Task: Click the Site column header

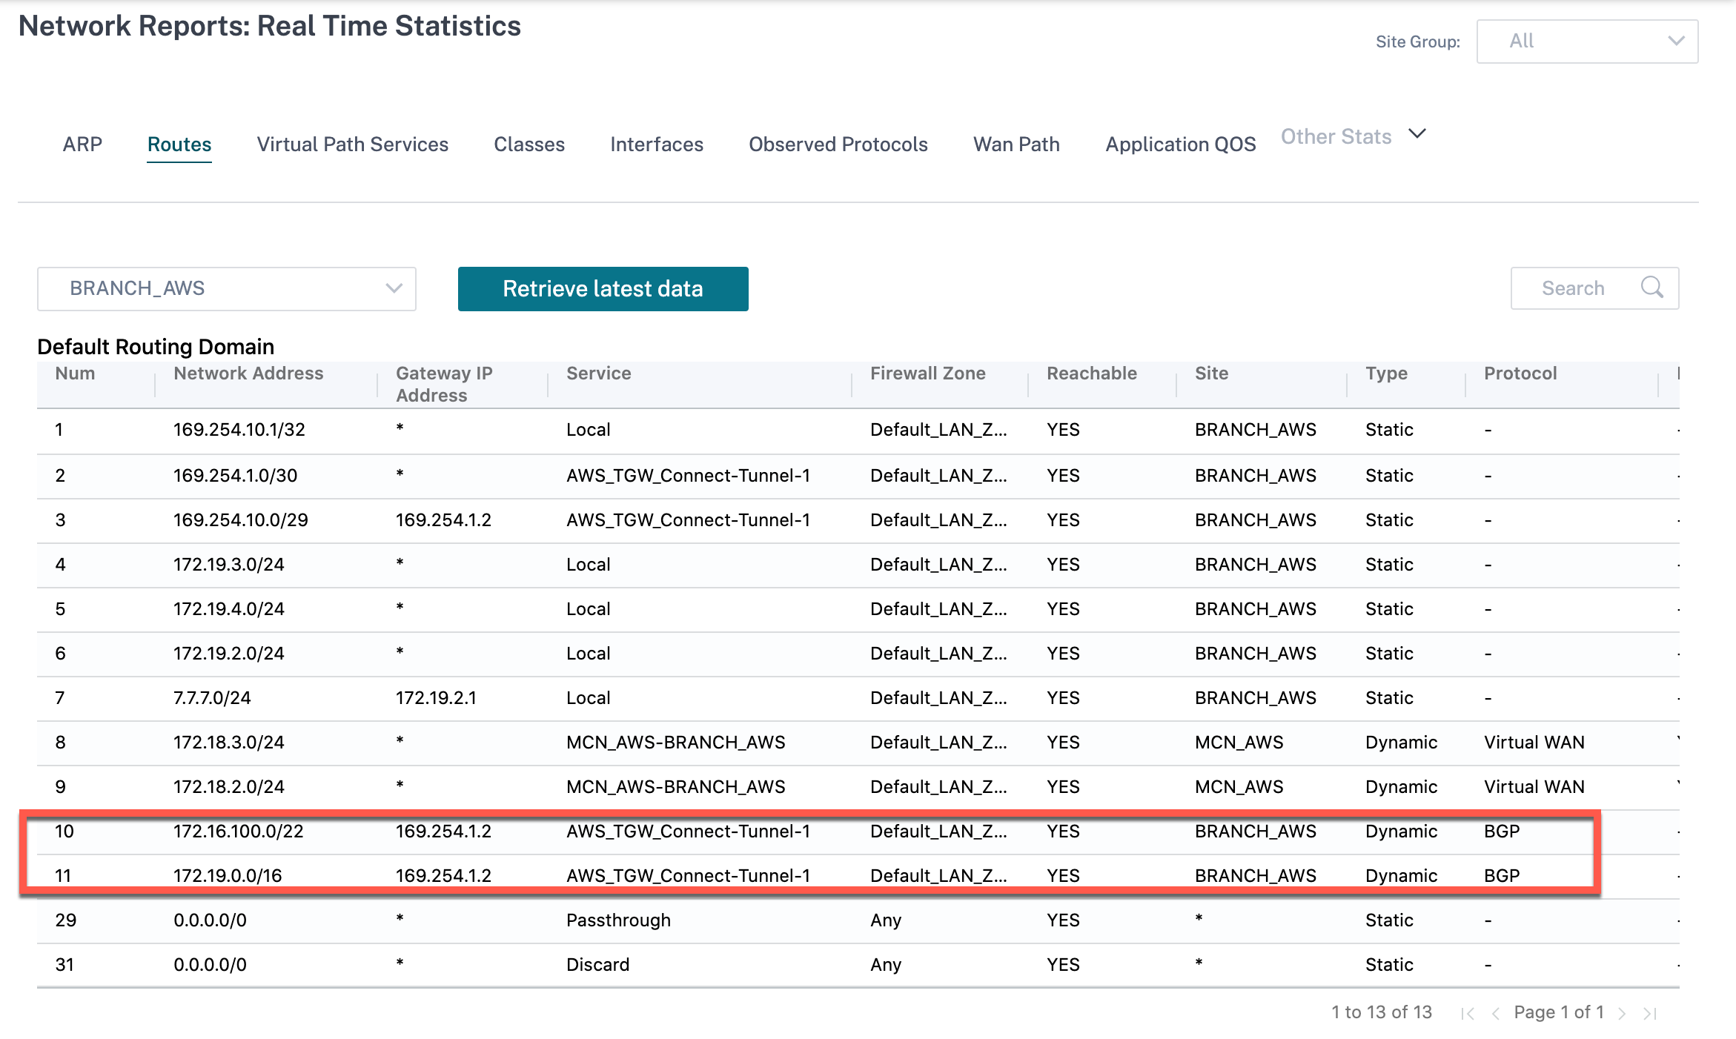Action: click(x=1211, y=373)
